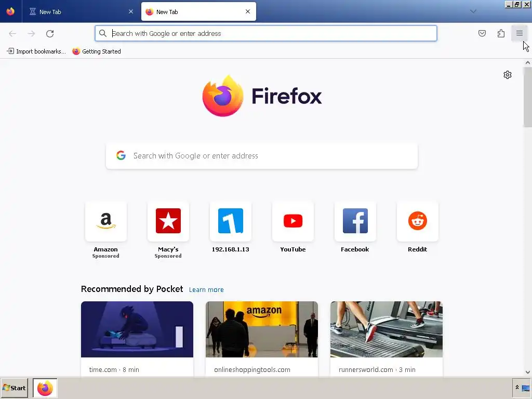
Task: Open the 192.168.1.13 shortcut tile
Action: pyautogui.click(x=230, y=221)
